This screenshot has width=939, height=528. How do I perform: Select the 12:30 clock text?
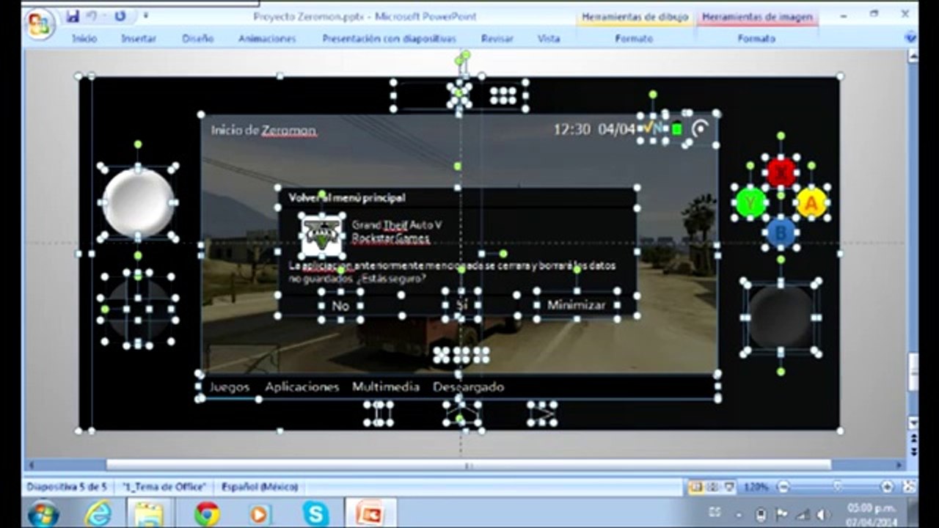(x=571, y=129)
